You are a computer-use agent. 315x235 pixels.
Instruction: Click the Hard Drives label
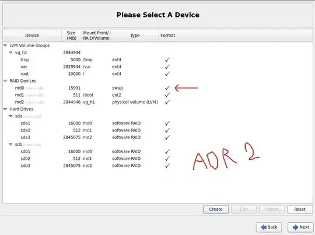[x=22, y=109]
